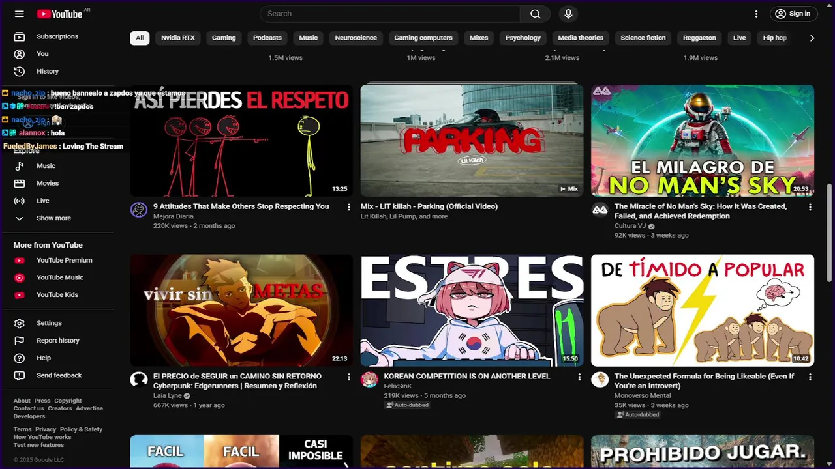Select the Reggaeton filter chip

pyautogui.click(x=699, y=38)
